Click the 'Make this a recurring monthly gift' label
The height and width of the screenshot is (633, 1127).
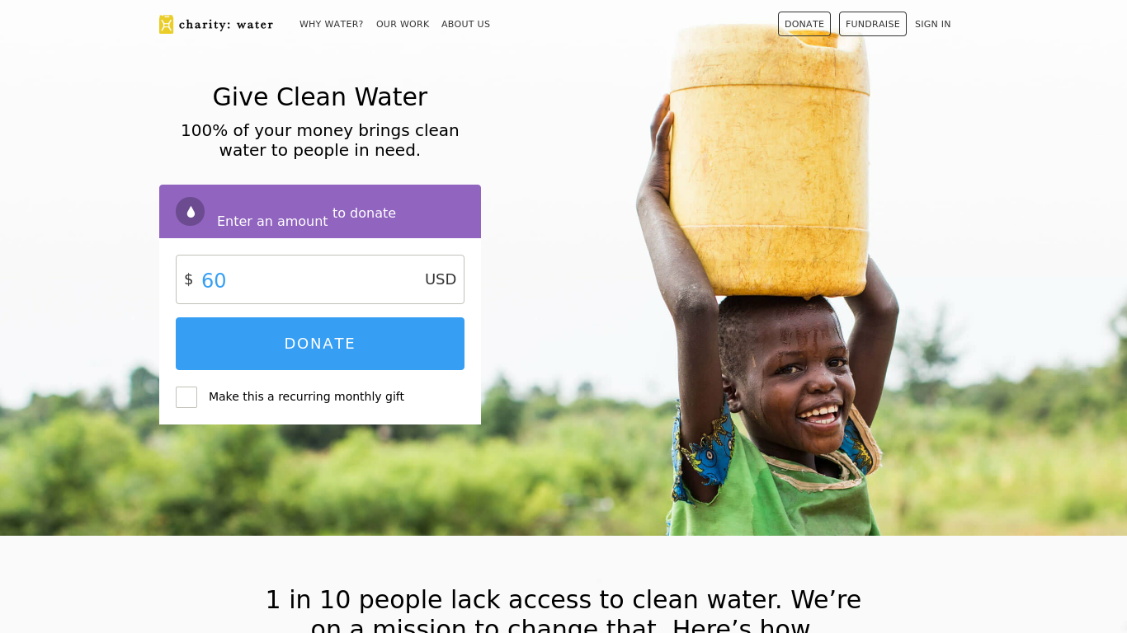tap(306, 396)
